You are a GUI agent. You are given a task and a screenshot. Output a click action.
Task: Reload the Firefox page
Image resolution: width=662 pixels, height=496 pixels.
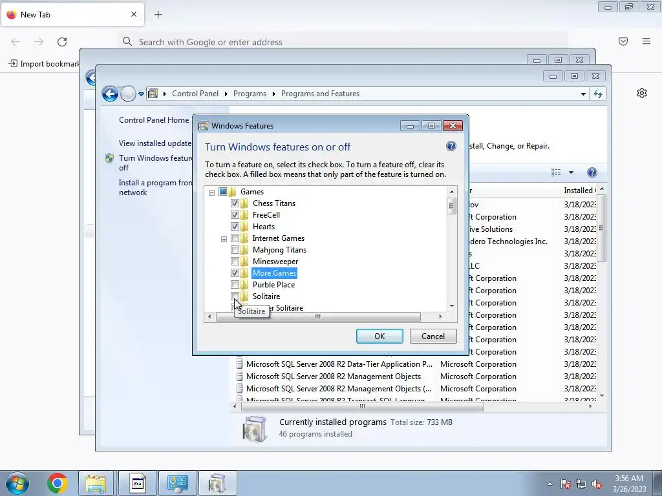pyautogui.click(x=62, y=42)
